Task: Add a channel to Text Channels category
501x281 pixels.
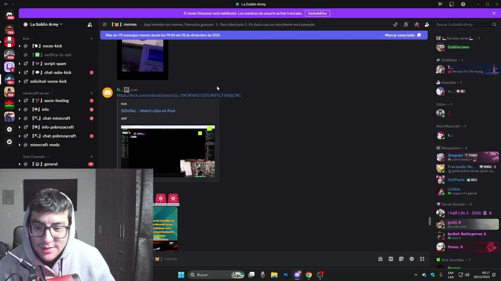Action: (92, 157)
